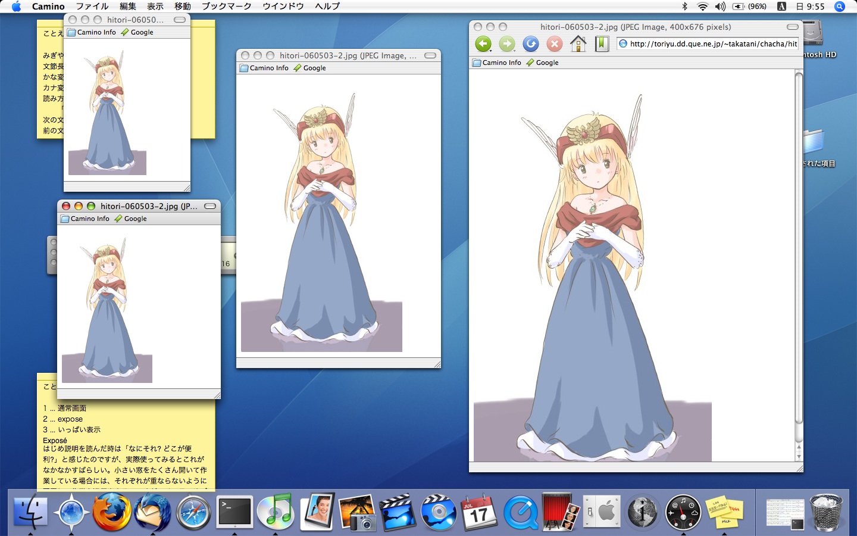Image resolution: width=857 pixels, height=536 pixels.
Task: Launch QuickTime Player from the Dock
Action: point(521,512)
